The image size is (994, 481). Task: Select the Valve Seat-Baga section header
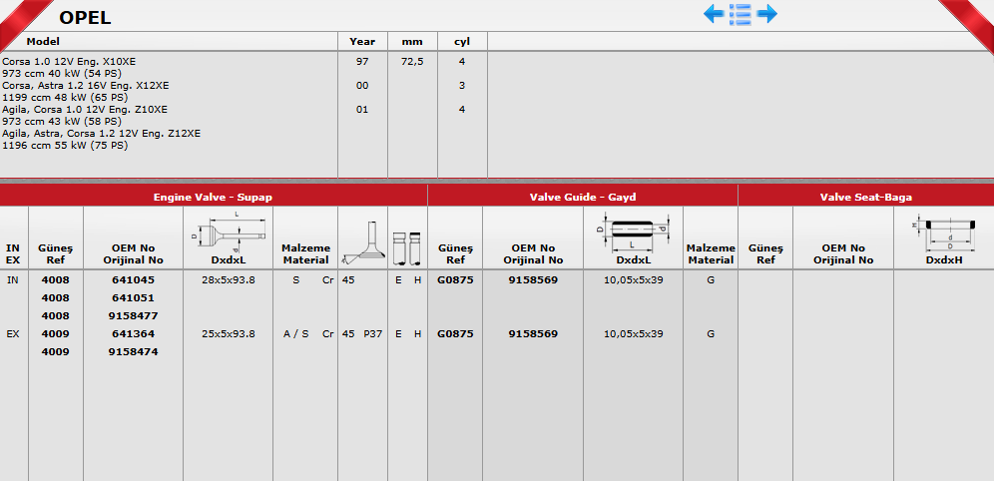(x=865, y=198)
